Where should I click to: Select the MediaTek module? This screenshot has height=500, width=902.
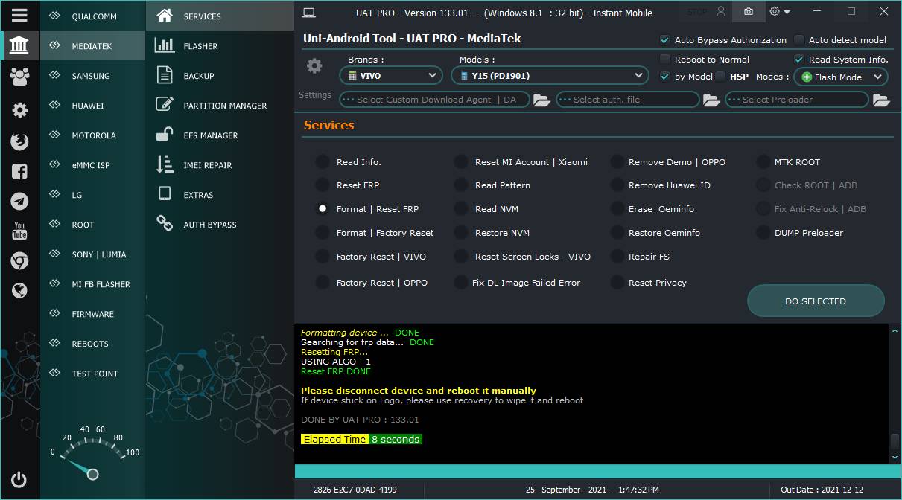tap(92, 46)
